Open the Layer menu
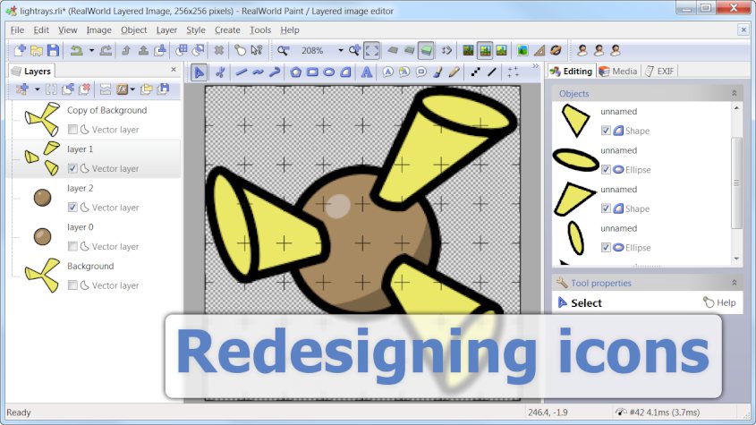This screenshot has height=425, width=756. [166, 30]
